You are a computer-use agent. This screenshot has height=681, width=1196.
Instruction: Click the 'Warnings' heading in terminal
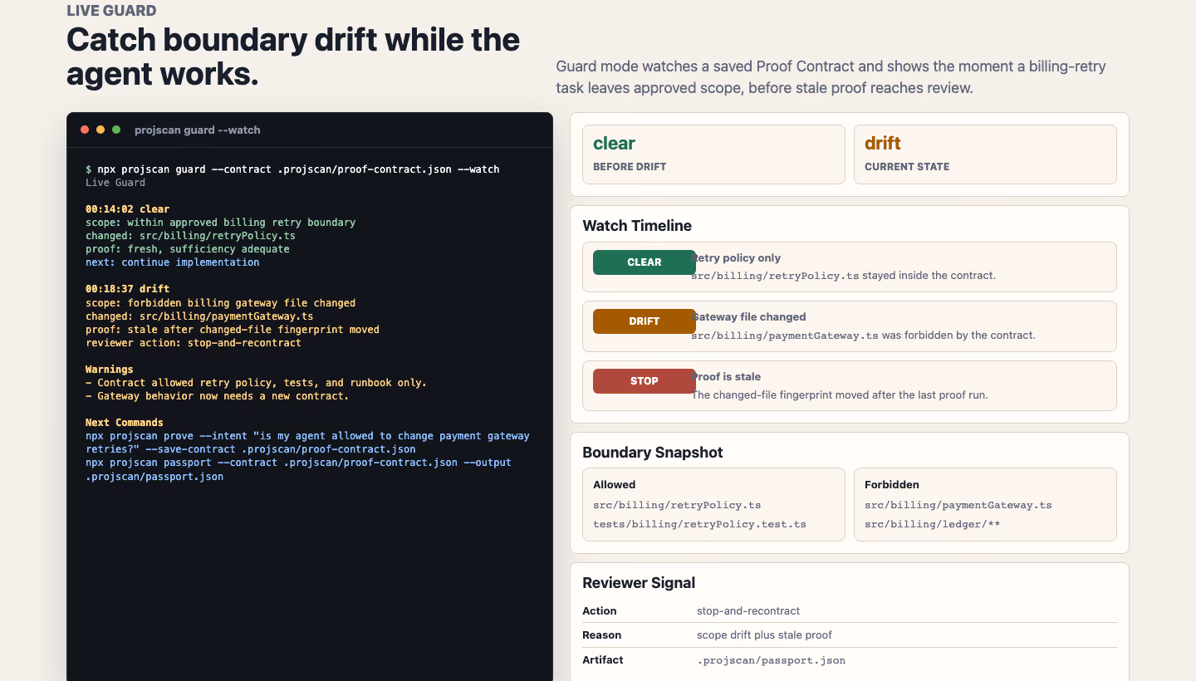[x=110, y=370]
